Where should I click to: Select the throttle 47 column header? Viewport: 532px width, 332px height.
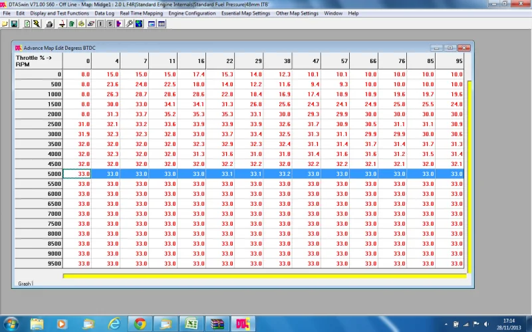click(x=307, y=61)
